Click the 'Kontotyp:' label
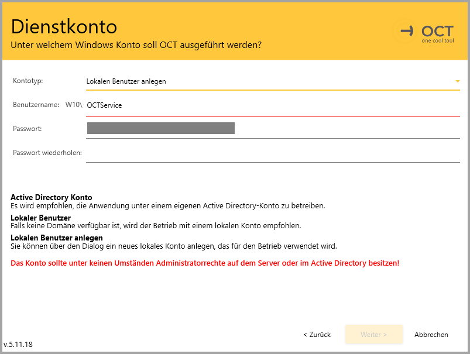 tap(28, 81)
